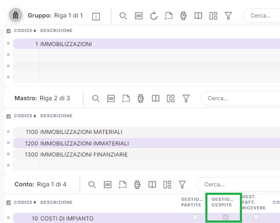Click the open book icon in Gruppo toolbar
This screenshot has width=280, height=223.
[198, 16]
